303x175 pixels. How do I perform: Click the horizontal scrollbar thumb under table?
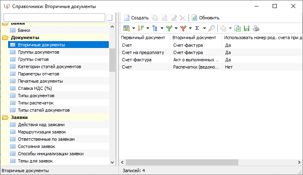tap(182, 162)
